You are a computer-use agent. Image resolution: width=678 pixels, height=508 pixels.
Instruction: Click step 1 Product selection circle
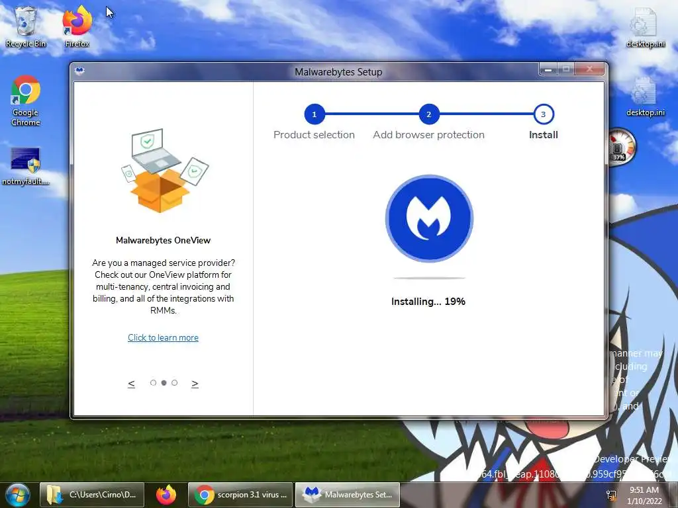(315, 114)
